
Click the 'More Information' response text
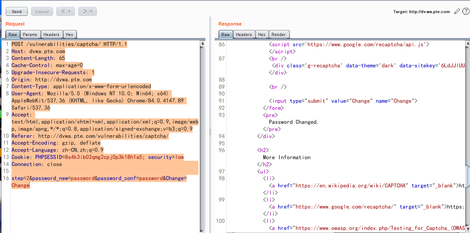[287, 158]
